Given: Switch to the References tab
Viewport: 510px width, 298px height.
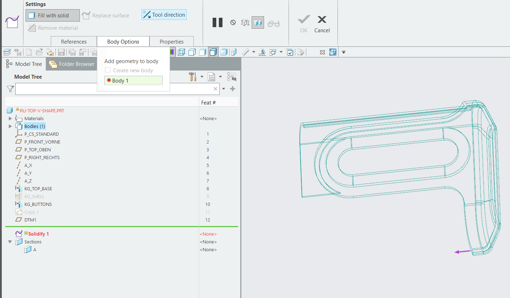Looking at the screenshot, I should point(73,41).
